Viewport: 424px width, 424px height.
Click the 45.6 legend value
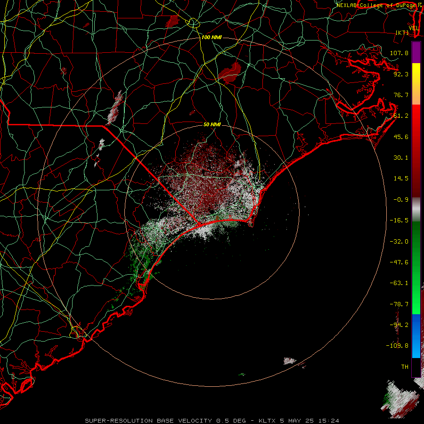point(401,137)
